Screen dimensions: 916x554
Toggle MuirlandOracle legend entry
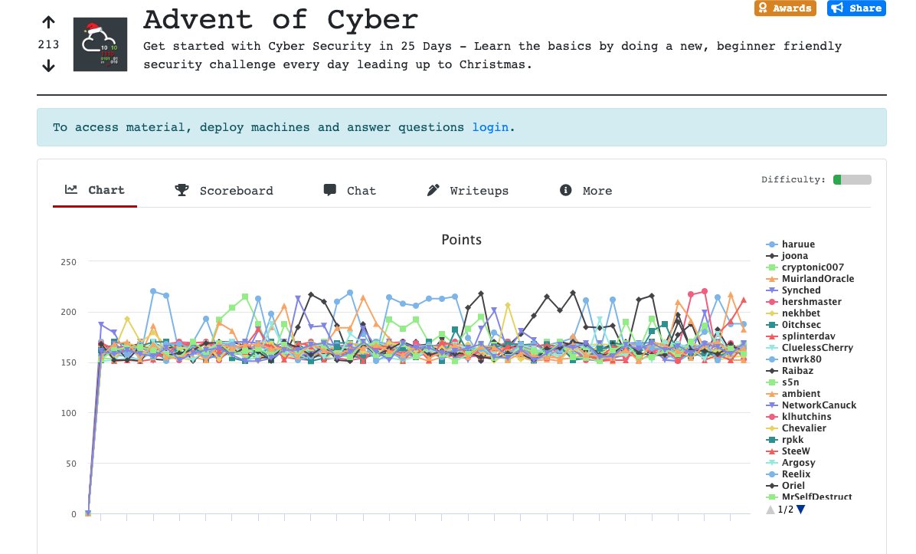pos(810,279)
